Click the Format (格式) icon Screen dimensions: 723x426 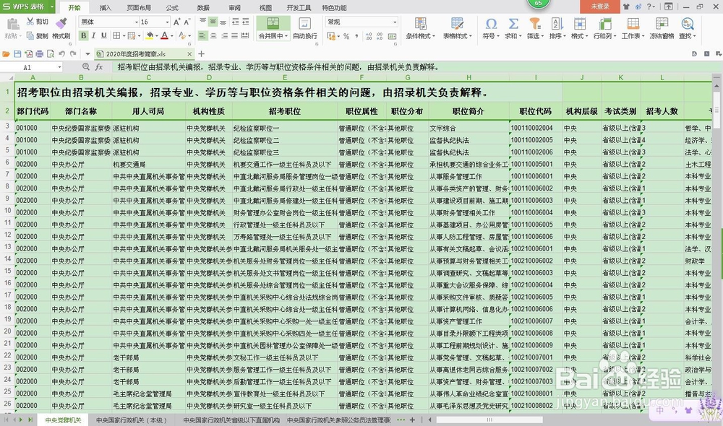(579, 24)
